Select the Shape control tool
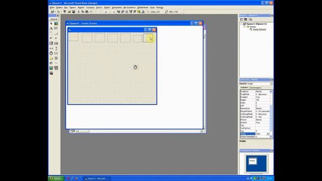This screenshot has height=181, width=322. tap(51, 63)
